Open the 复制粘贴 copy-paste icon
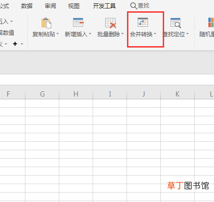The image size is (214, 202). (46, 23)
